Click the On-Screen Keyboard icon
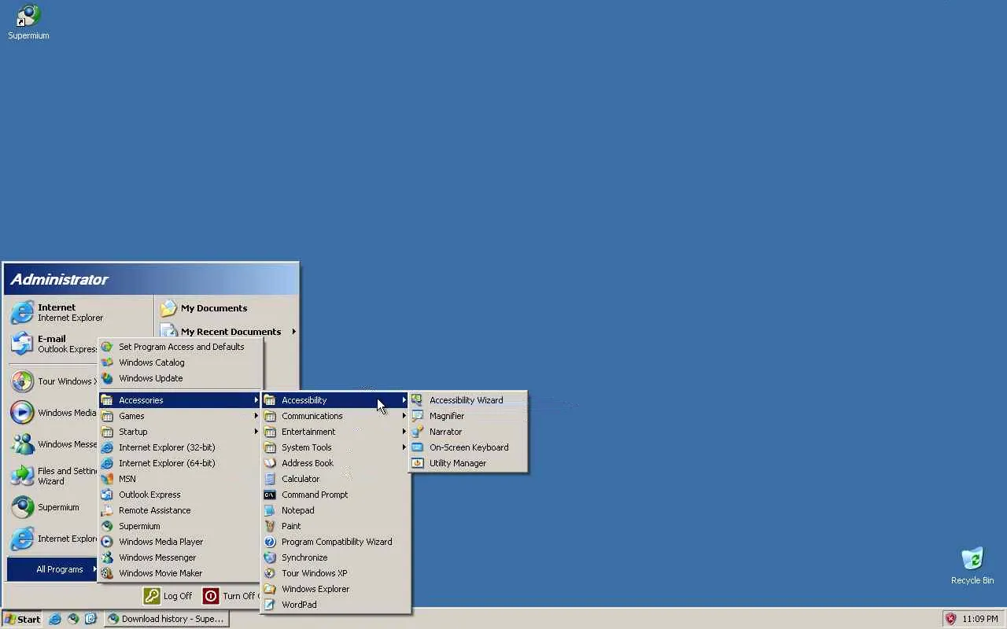The height and width of the screenshot is (629, 1007). click(417, 447)
